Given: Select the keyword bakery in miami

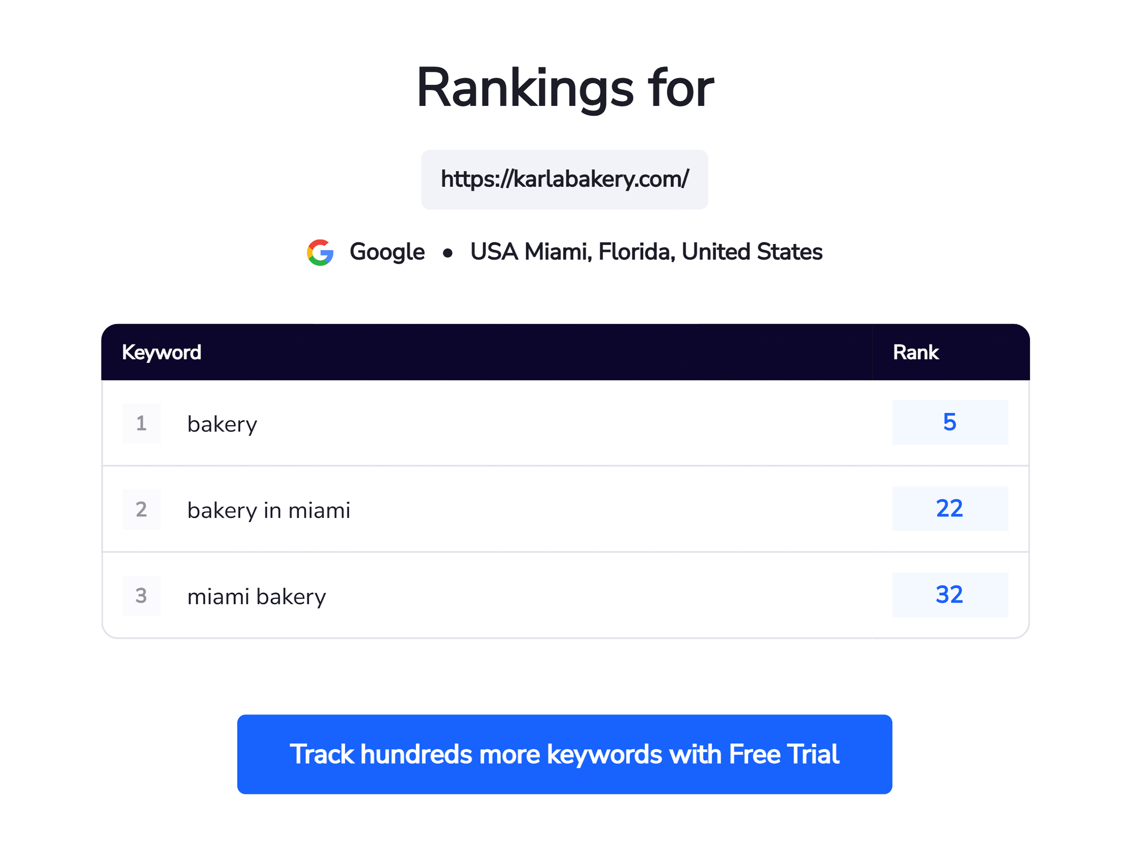Looking at the screenshot, I should click(269, 510).
